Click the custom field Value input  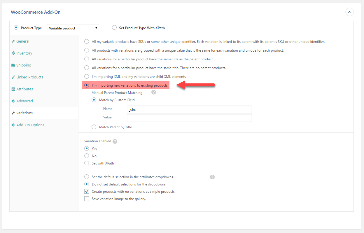coord(189,118)
